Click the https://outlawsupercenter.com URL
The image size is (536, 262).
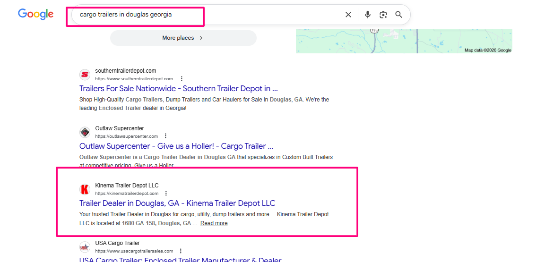point(127,136)
